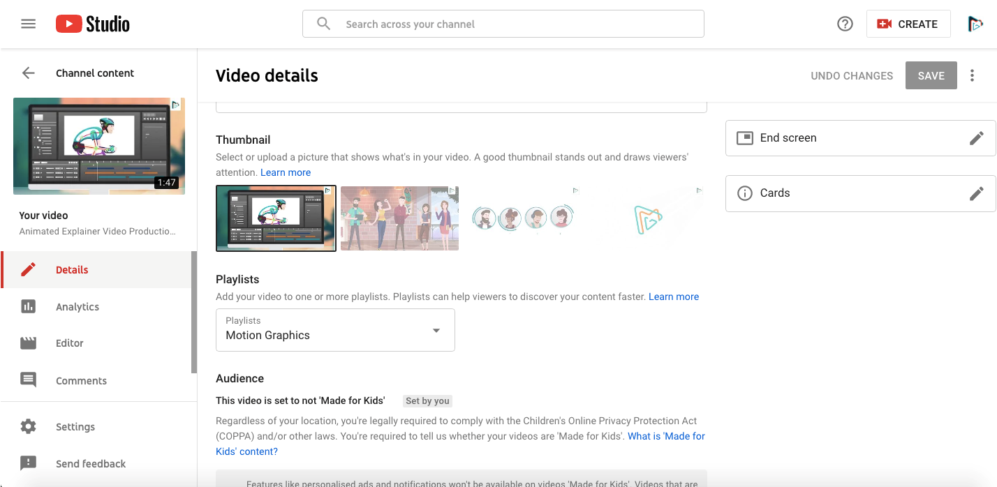Open the channel account avatar
This screenshot has height=487, width=997.
(975, 24)
